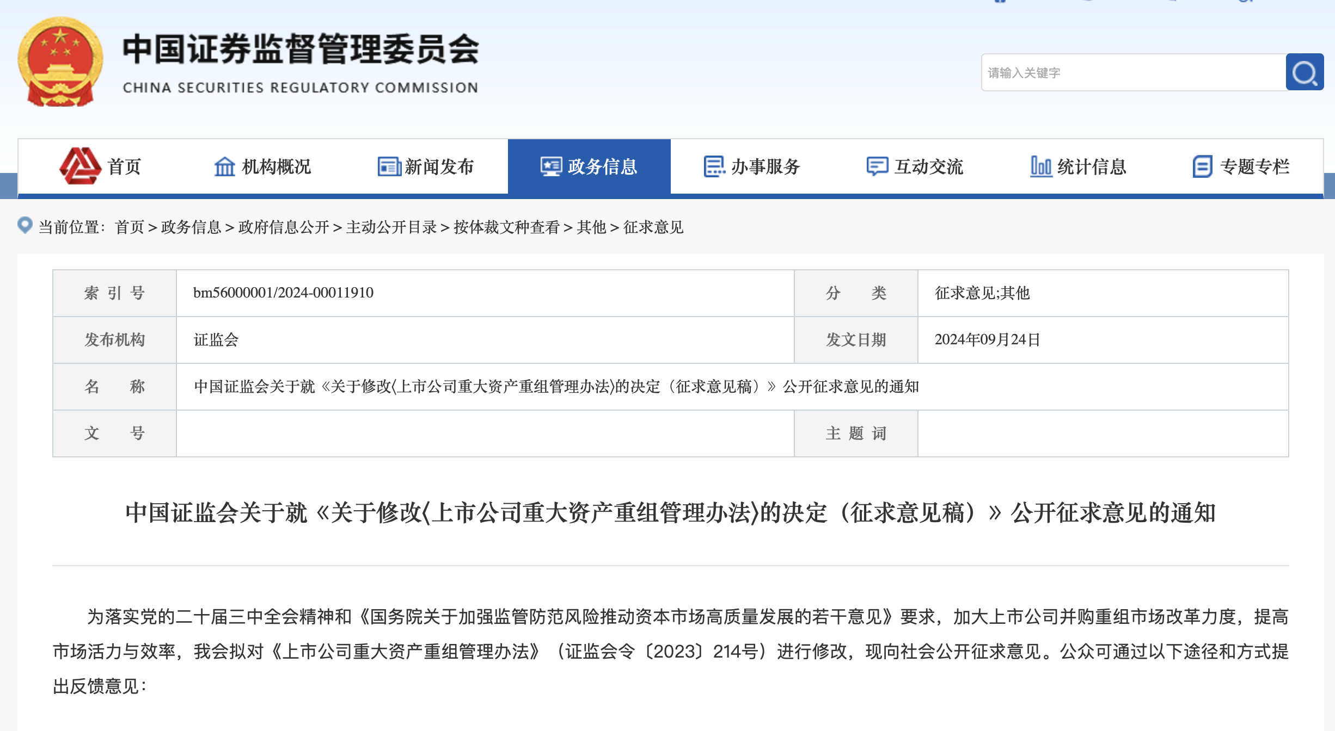Focus the 请输入关键字 search input field
1335x731 pixels.
pos(1132,72)
